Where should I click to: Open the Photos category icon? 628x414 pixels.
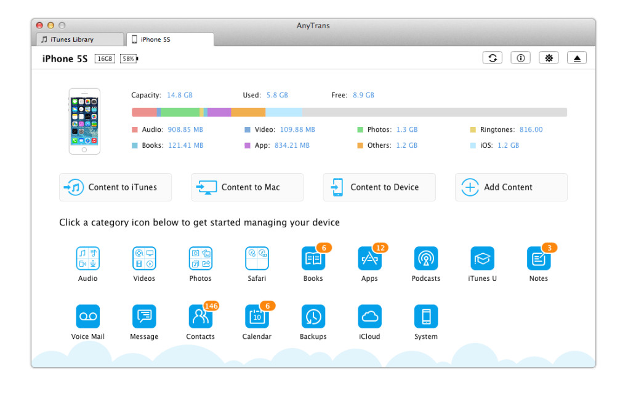point(201,259)
